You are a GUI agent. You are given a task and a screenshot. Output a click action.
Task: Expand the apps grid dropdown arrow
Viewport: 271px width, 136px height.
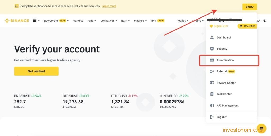pos(39,21)
